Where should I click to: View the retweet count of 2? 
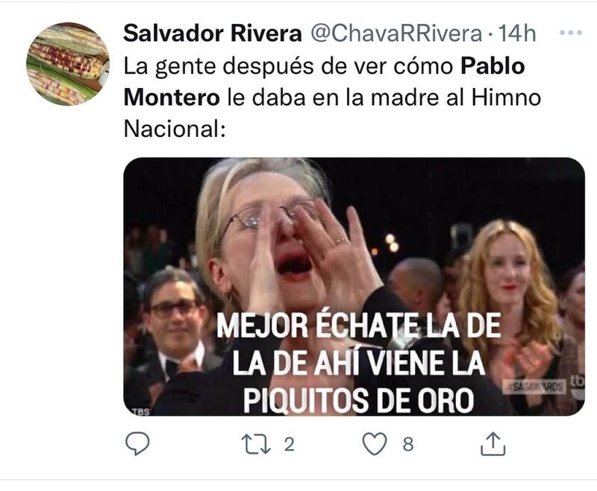(290, 444)
